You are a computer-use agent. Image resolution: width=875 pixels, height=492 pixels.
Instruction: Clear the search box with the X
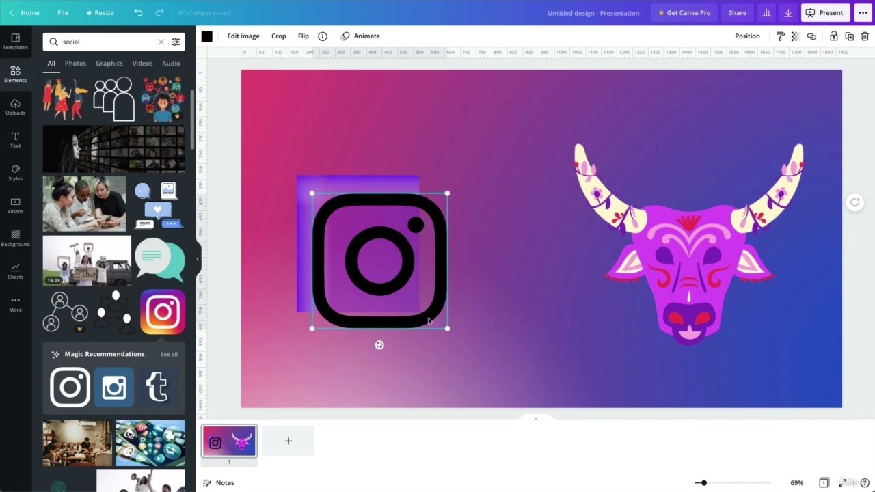(161, 42)
